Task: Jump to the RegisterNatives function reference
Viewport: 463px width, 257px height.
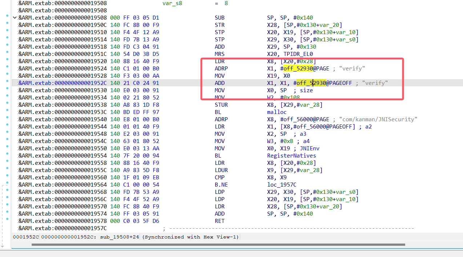Action: point(291,156)
